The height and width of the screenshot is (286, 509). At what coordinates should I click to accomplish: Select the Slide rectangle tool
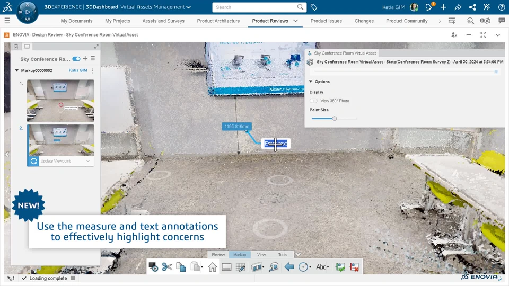click(x=226, y=267)
